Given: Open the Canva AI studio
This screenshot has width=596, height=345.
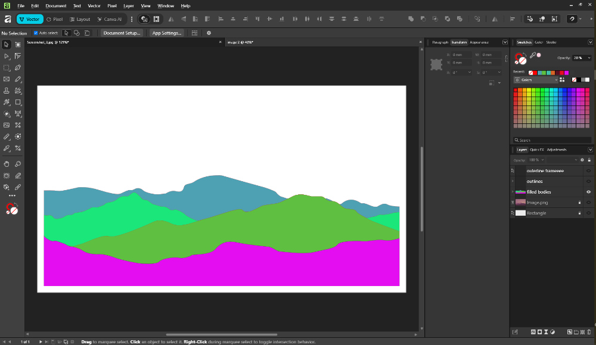Looking at the screenshot, I should pyautogui.click(x=110, y=19).
